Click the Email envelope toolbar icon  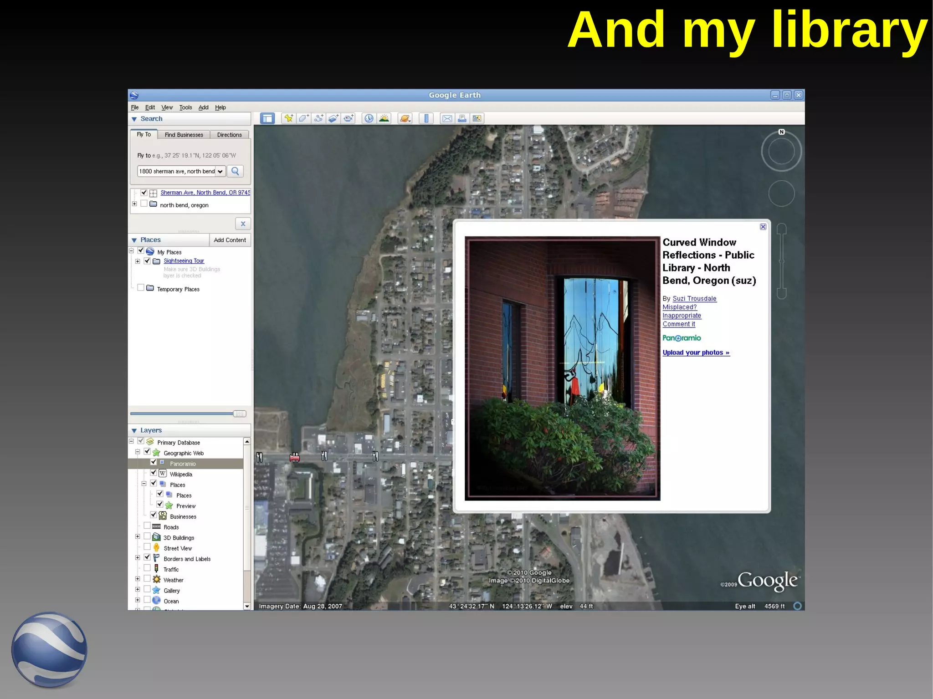(447, 118)
